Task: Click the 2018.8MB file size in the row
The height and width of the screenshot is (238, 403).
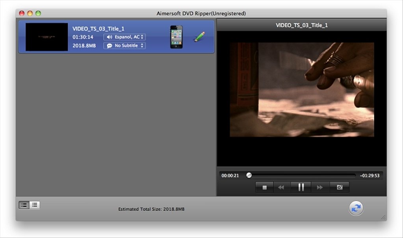Action: coord(84,46)
